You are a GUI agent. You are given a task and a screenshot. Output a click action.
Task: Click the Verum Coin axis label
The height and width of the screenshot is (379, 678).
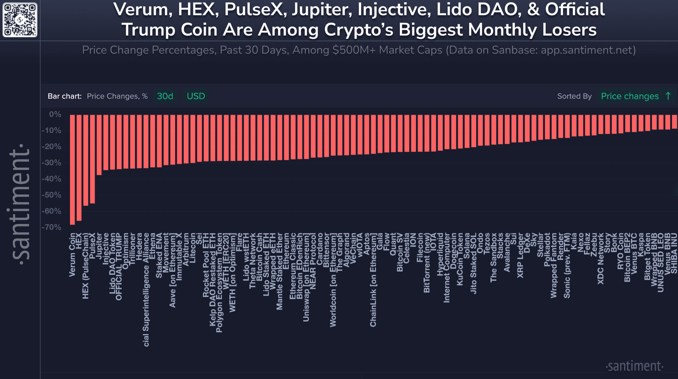[72, 255]
